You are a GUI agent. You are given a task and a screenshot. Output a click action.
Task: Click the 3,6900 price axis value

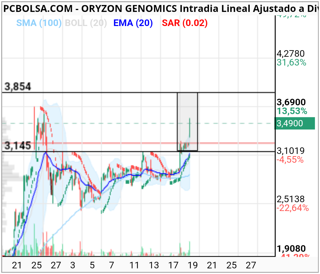pyautogui.click(x=291, y=102)
